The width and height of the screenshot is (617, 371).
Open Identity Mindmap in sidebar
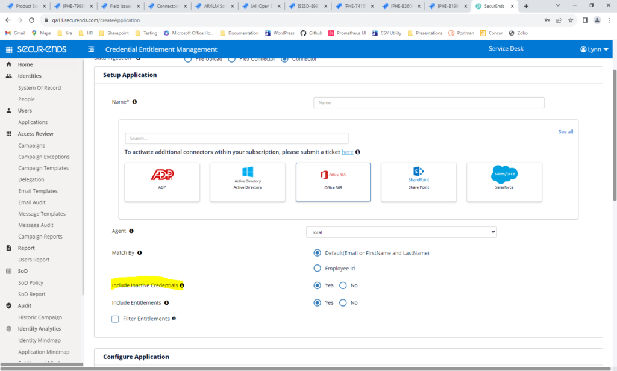(x=39, y=341)
